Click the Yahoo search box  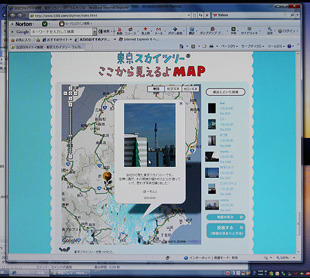point(250,15)
